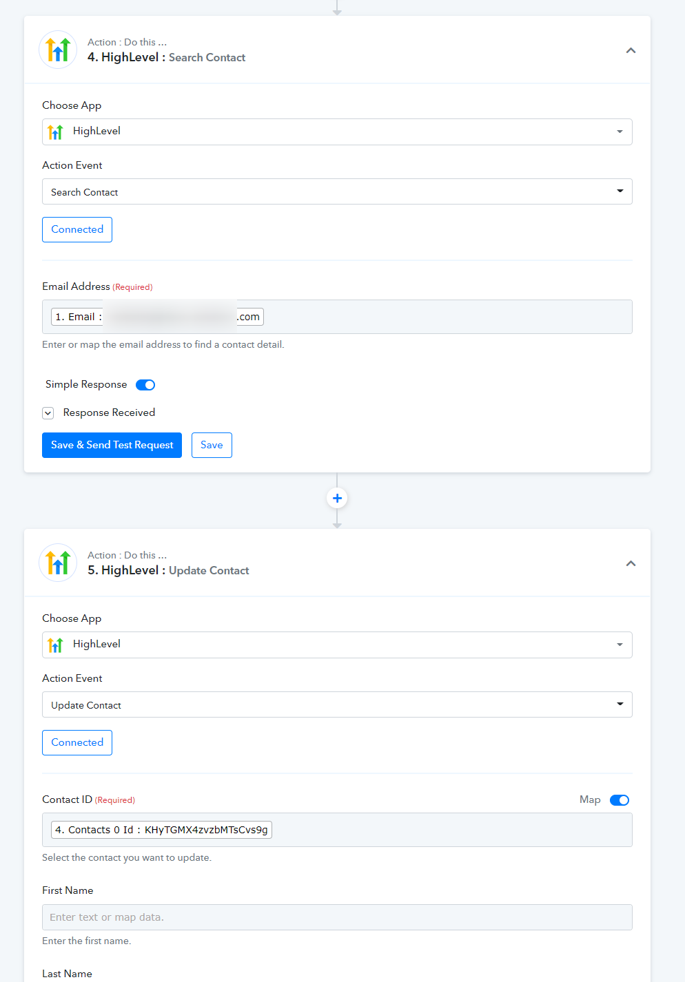Click the Email Address input field
685x982 pixels.
coord(337,317)
